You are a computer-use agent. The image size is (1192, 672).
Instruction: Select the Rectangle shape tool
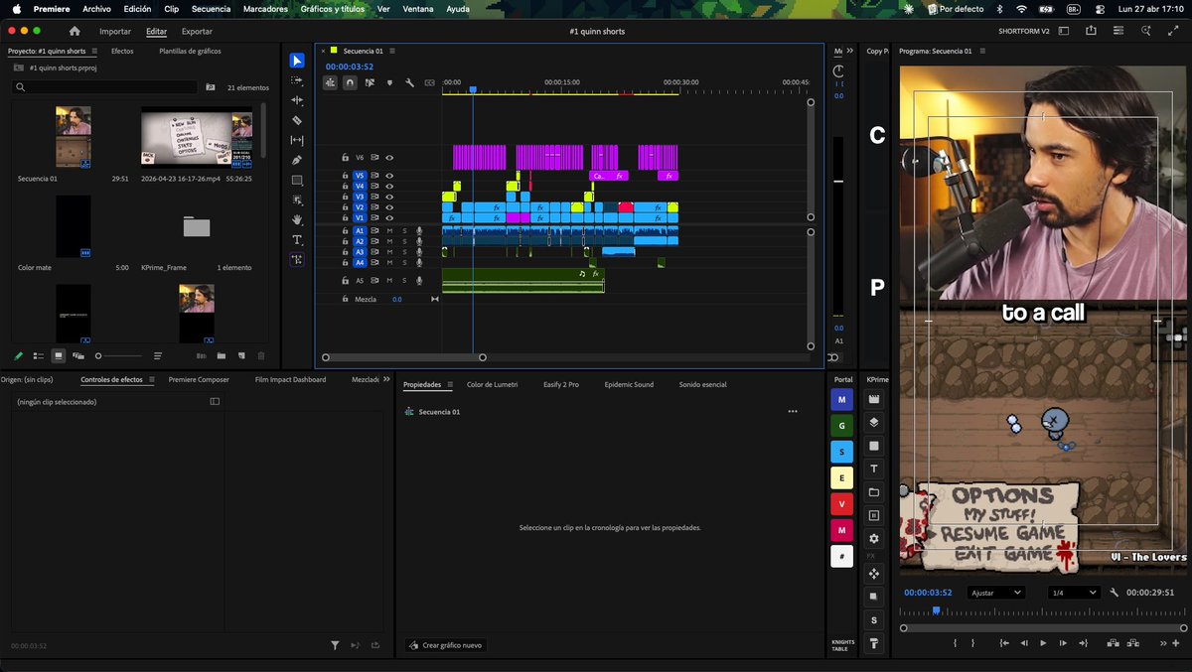pos(297,180)
